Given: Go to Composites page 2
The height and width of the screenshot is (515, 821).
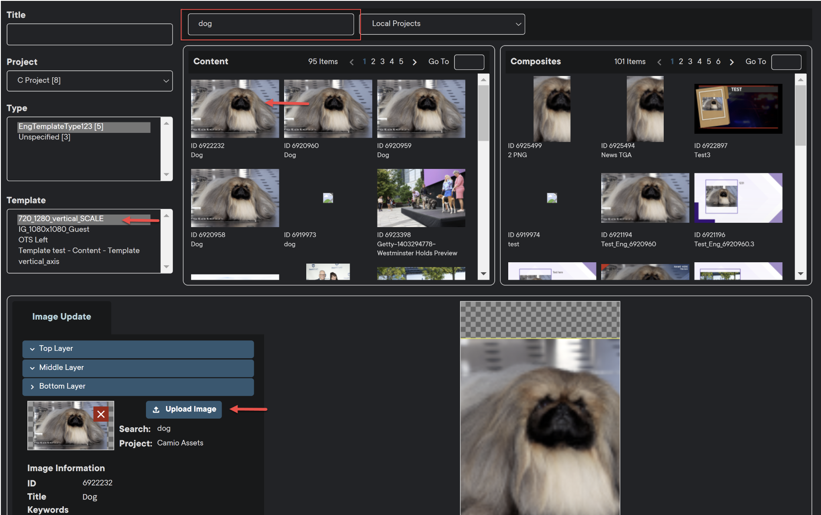Looking at the screenshot, I should [x=681, y=62].
